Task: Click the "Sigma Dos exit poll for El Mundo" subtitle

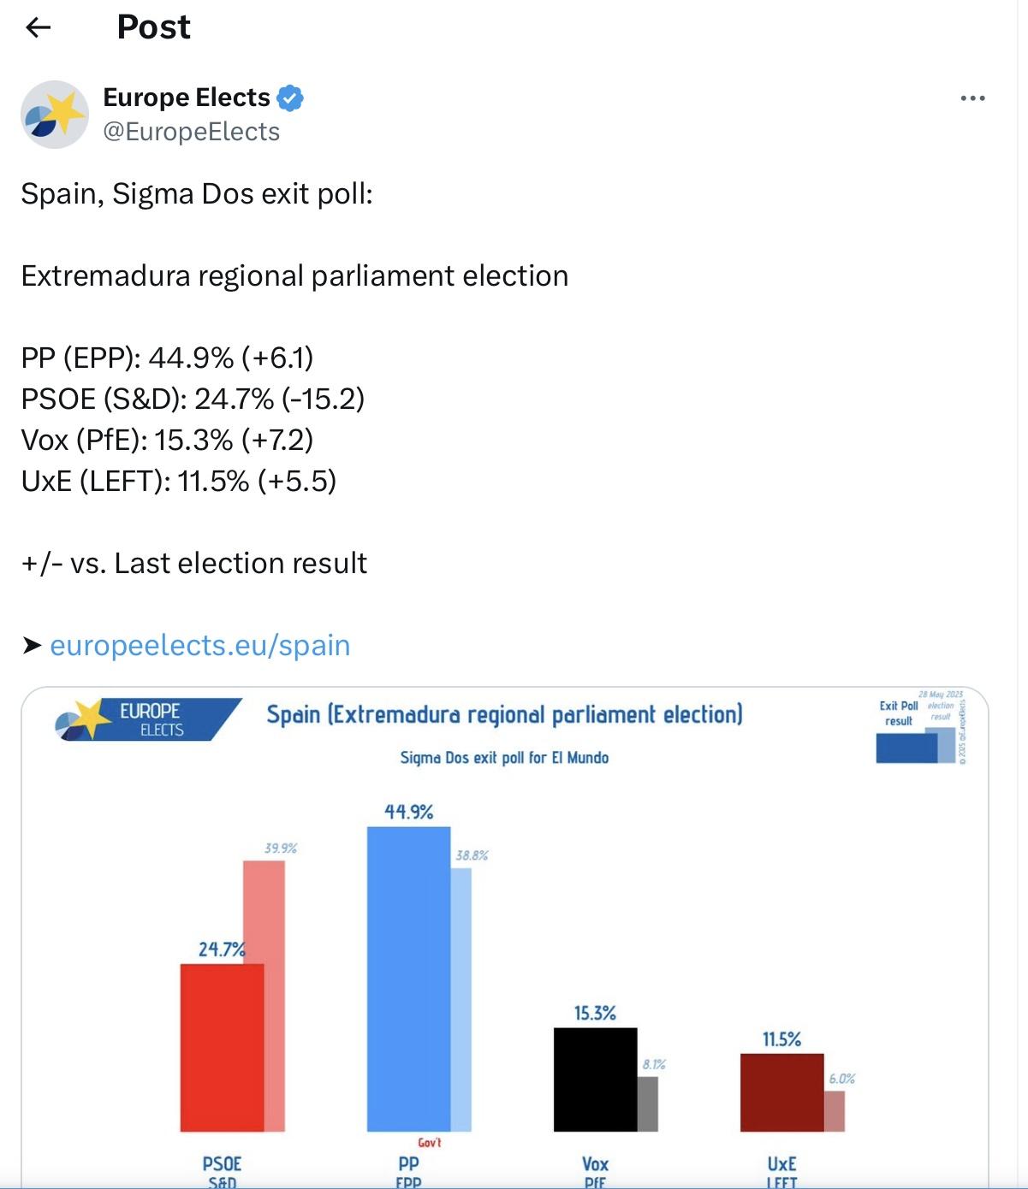Action: pos(504,757)
